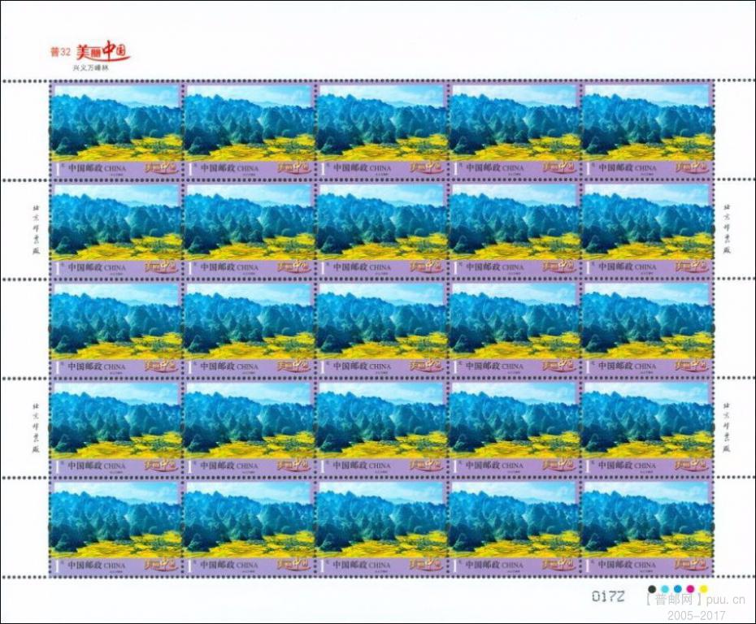756x624 pixels.
Task: Click the yellow registration dot
Action: (x=703, y=588)
